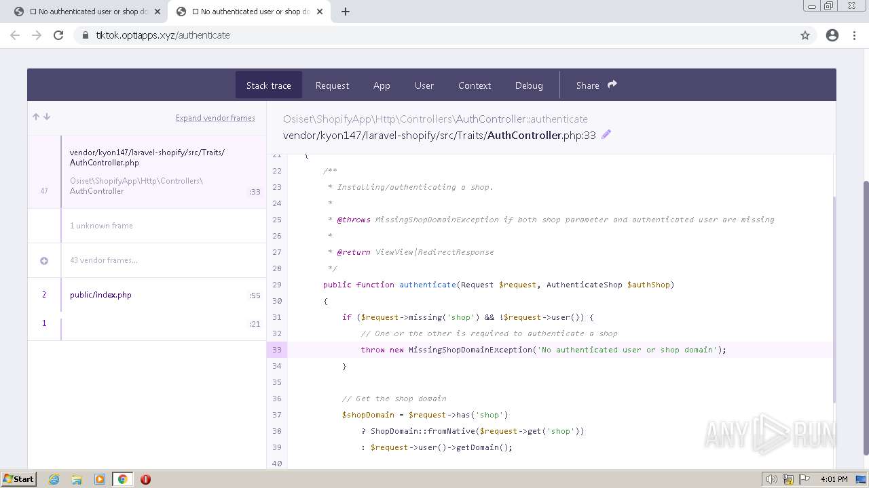Reload the current page
The height and width of the screenshot is (488, 869).
click(58, 35)
